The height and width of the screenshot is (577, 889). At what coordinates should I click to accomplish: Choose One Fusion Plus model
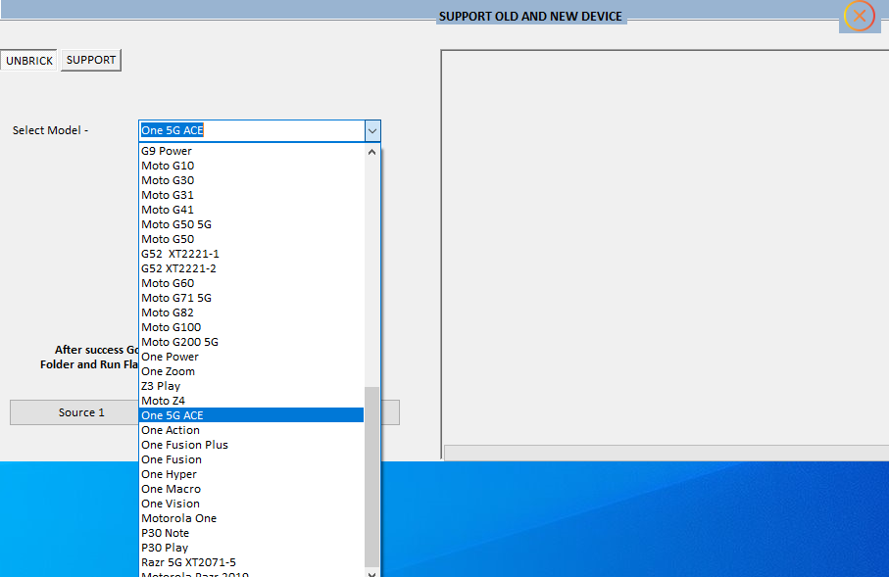[x=251, y=445]
